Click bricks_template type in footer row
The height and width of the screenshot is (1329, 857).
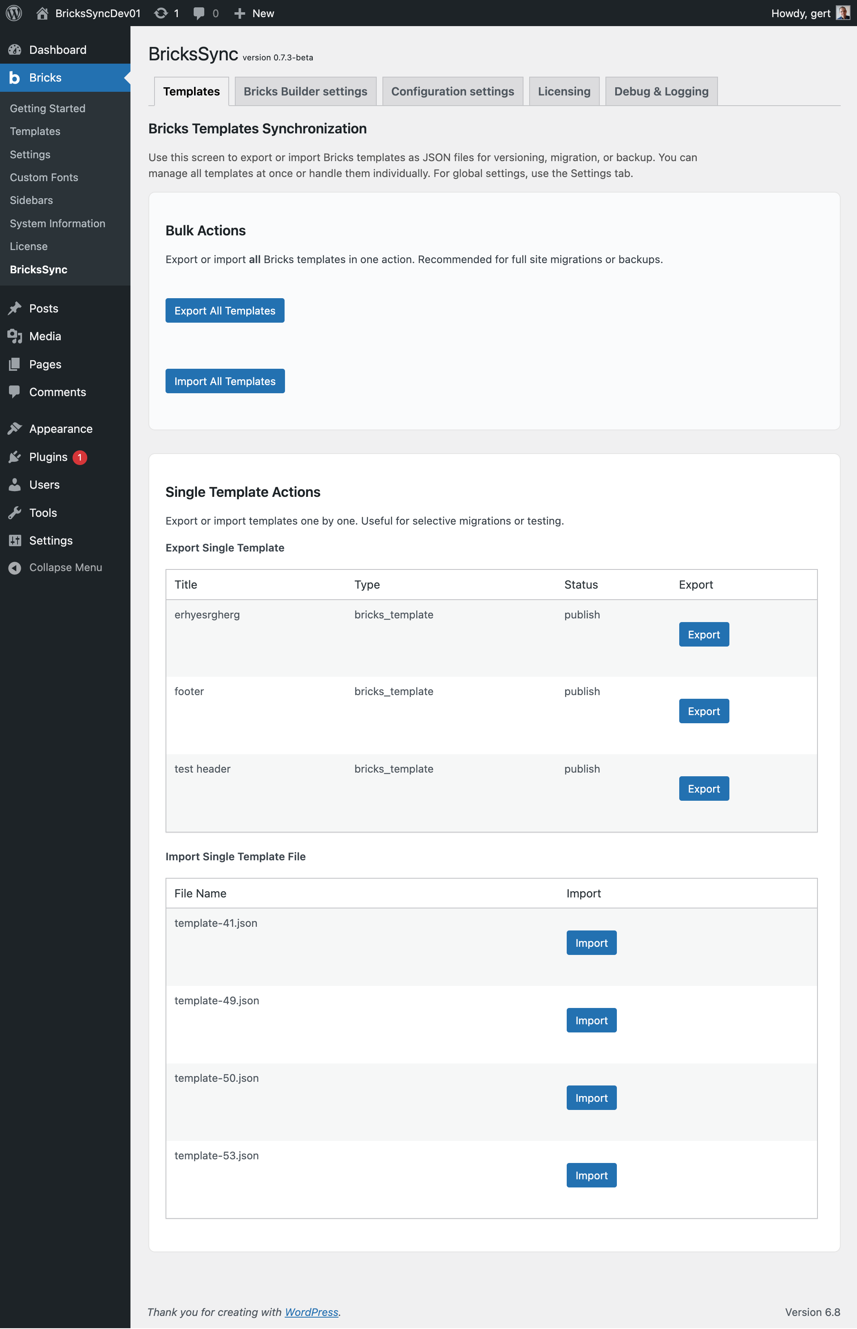393,691
